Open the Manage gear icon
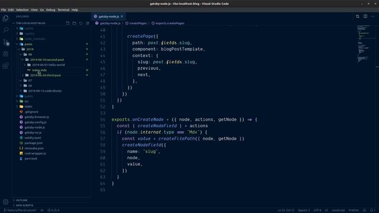Viewport: 379px width, 213px height. click(5, 201)
